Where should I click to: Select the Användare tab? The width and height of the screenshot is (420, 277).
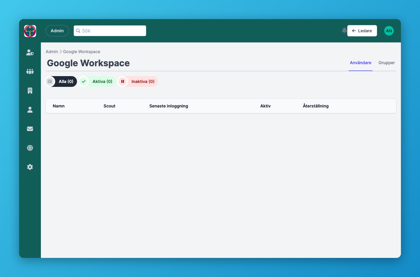(x=361, y=63)
